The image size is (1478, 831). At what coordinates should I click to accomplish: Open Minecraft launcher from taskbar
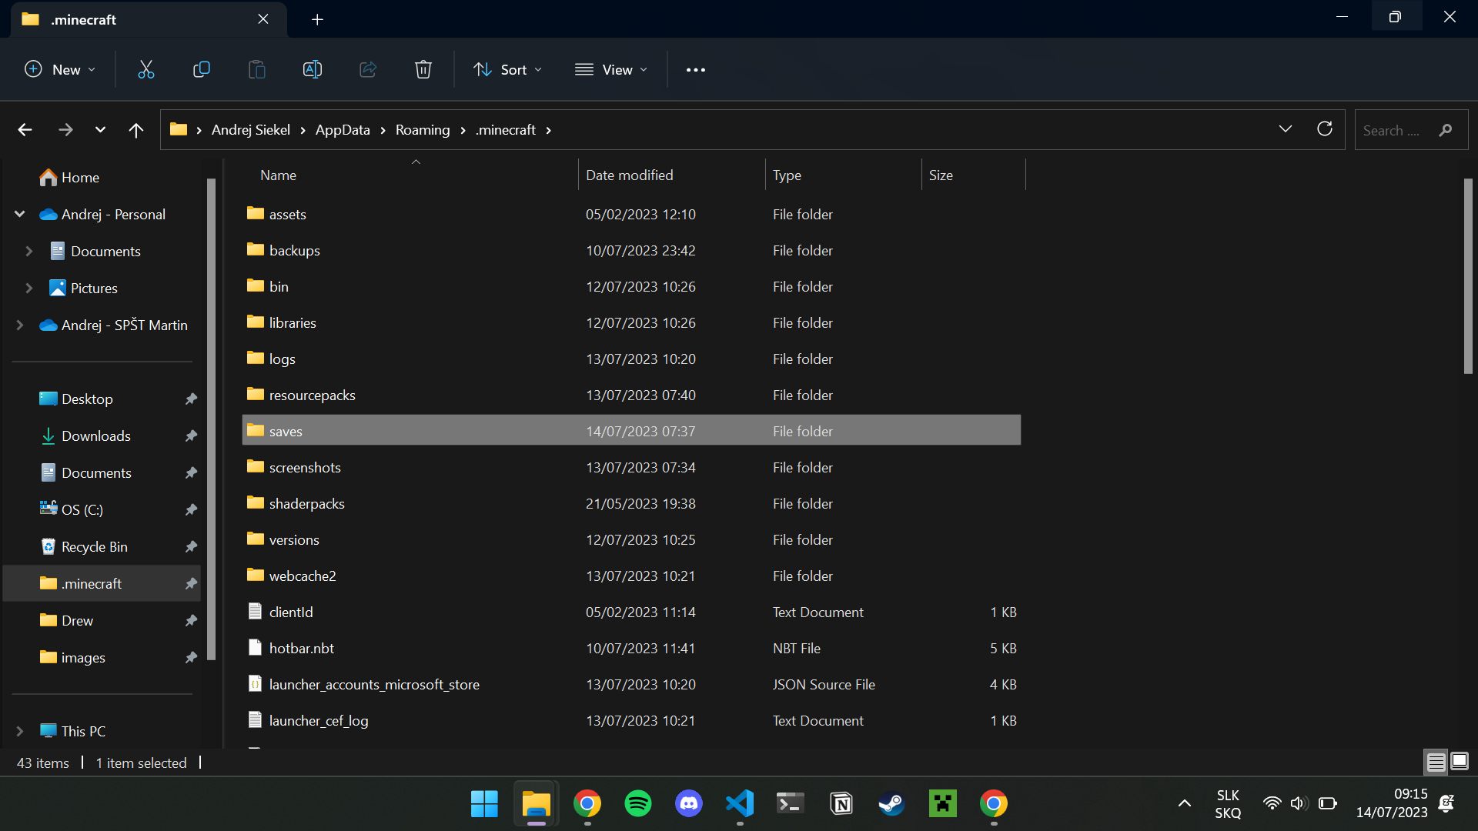pyautogui.click(x=943, y=804)
